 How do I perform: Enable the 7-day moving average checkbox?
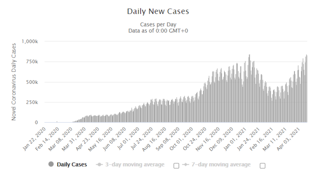click(262, 166)
